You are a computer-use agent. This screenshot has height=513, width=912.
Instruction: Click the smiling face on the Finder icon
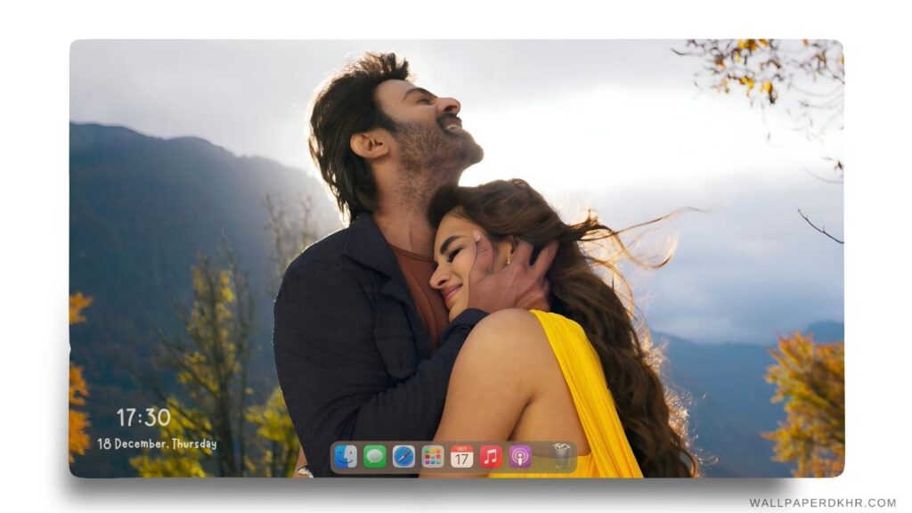click(345, 456)
